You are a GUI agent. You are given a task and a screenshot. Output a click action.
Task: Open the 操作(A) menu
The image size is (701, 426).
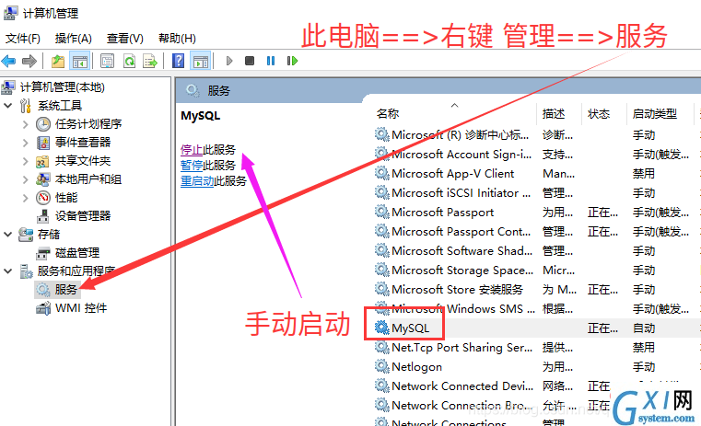pos(74,39)
